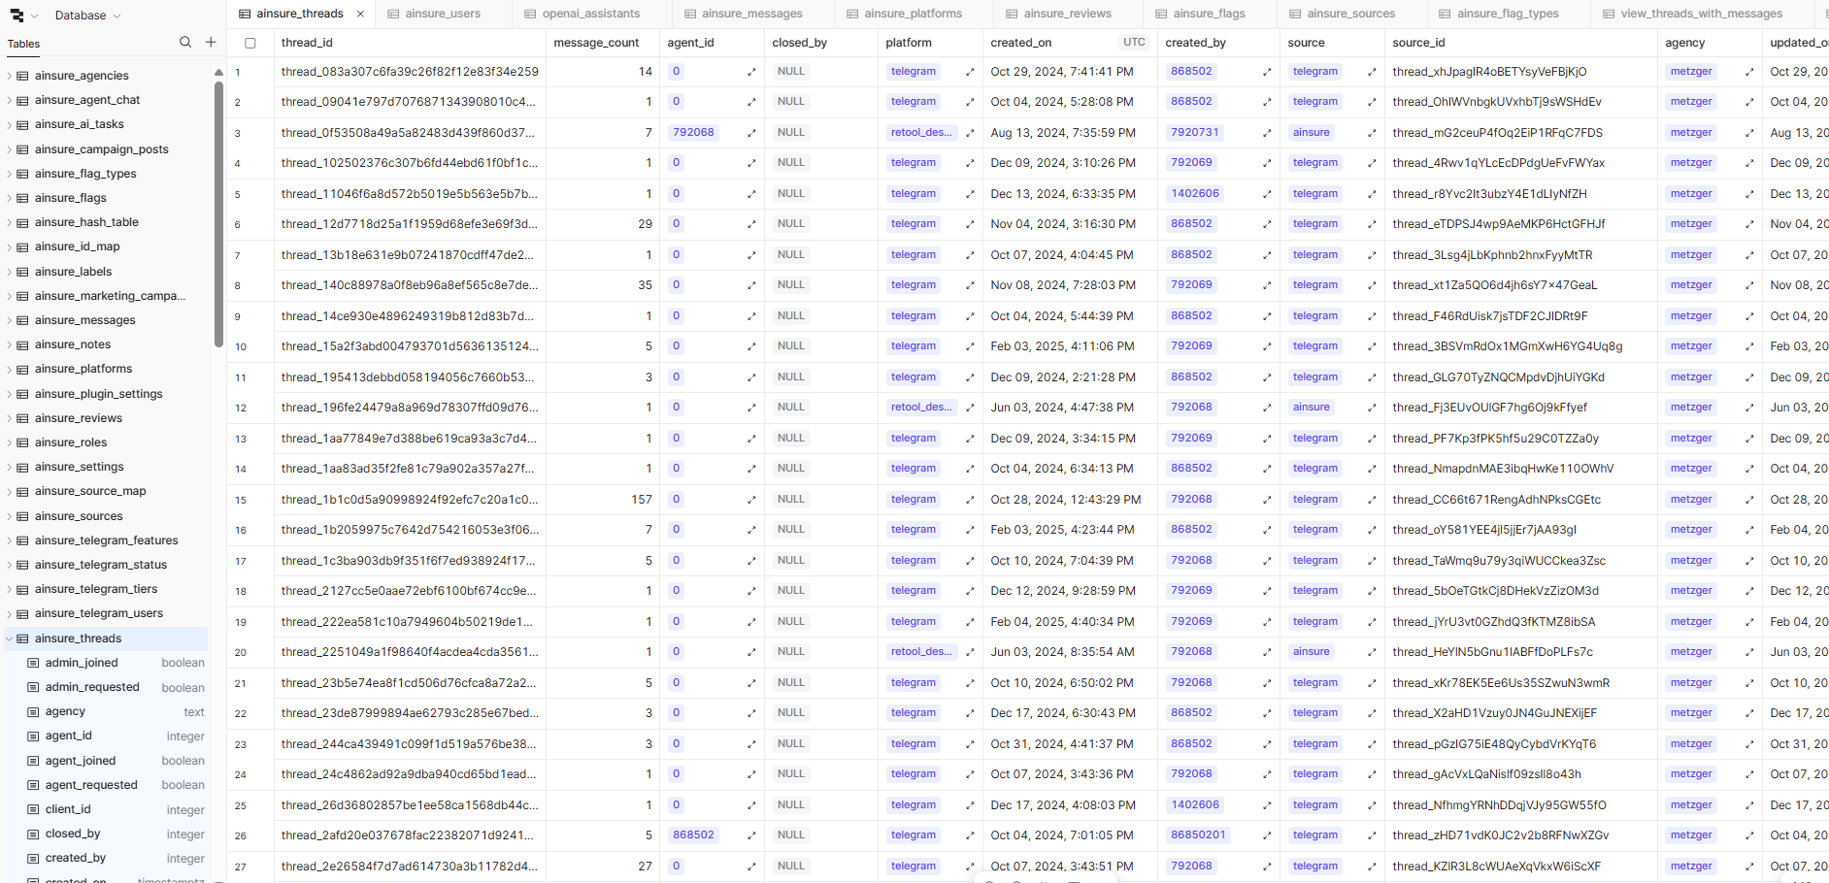Select the ainsure_plugin_settings table

98,394
